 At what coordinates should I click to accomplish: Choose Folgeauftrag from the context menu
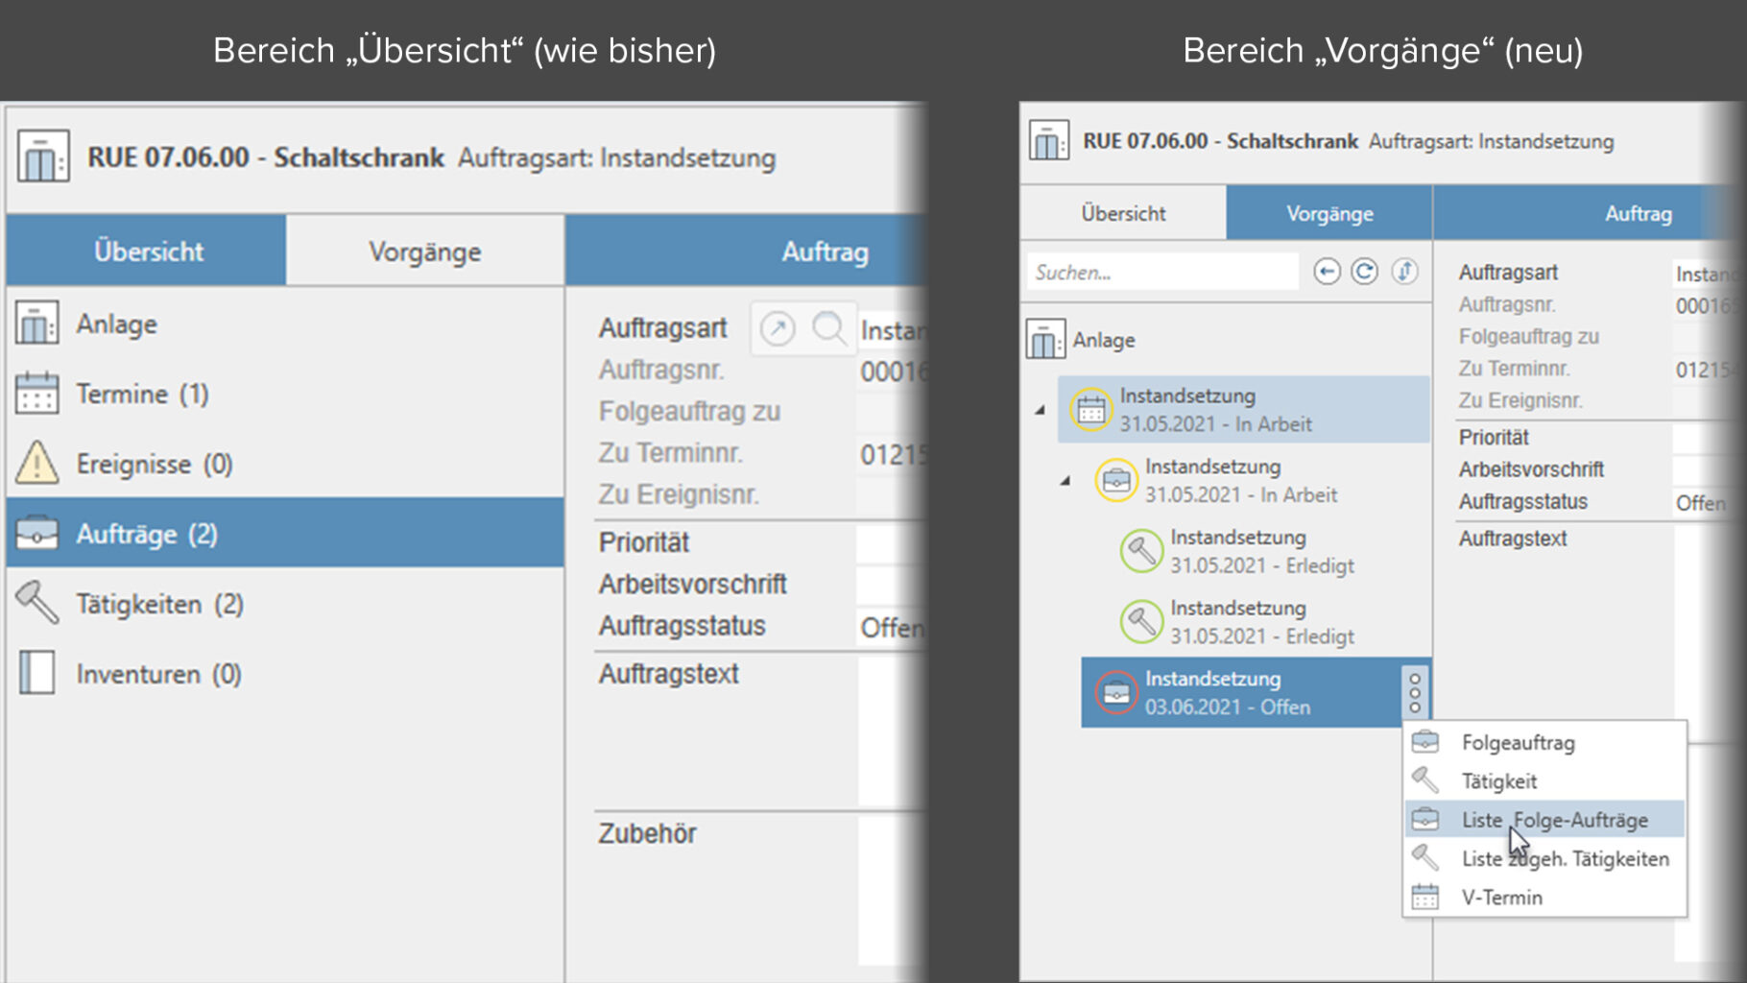tap(1518, 743)
